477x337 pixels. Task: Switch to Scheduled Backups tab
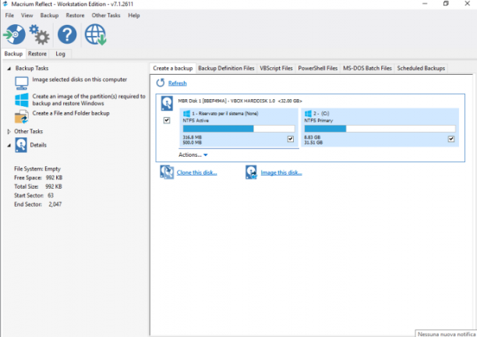click(421, 68)
